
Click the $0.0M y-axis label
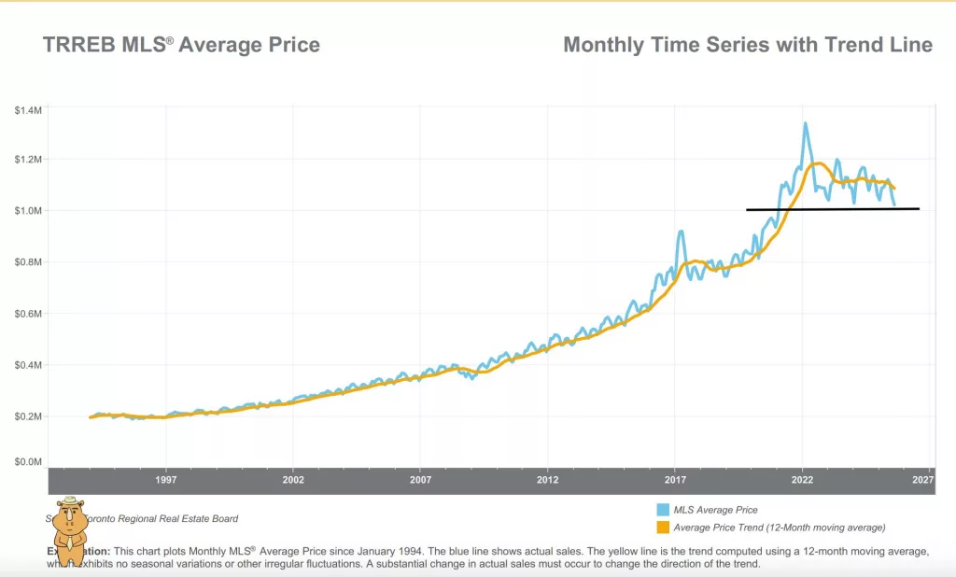click(28, 462)
